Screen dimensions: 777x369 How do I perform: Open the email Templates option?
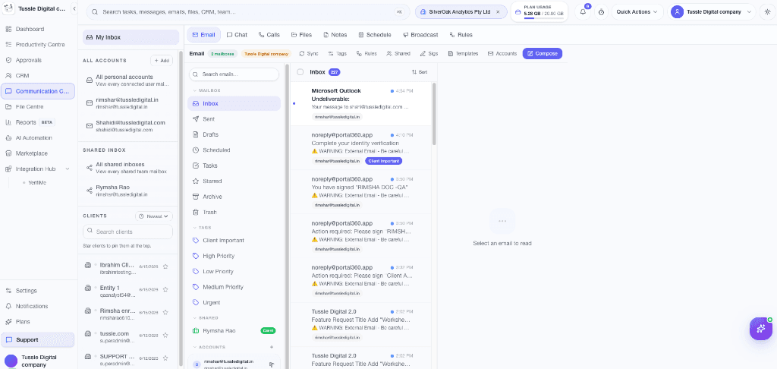click(464, 54)
